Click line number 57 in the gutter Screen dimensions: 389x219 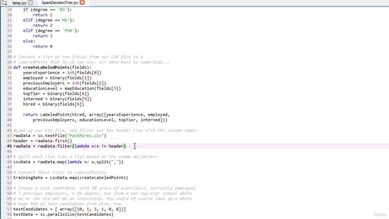pos(9,209)
